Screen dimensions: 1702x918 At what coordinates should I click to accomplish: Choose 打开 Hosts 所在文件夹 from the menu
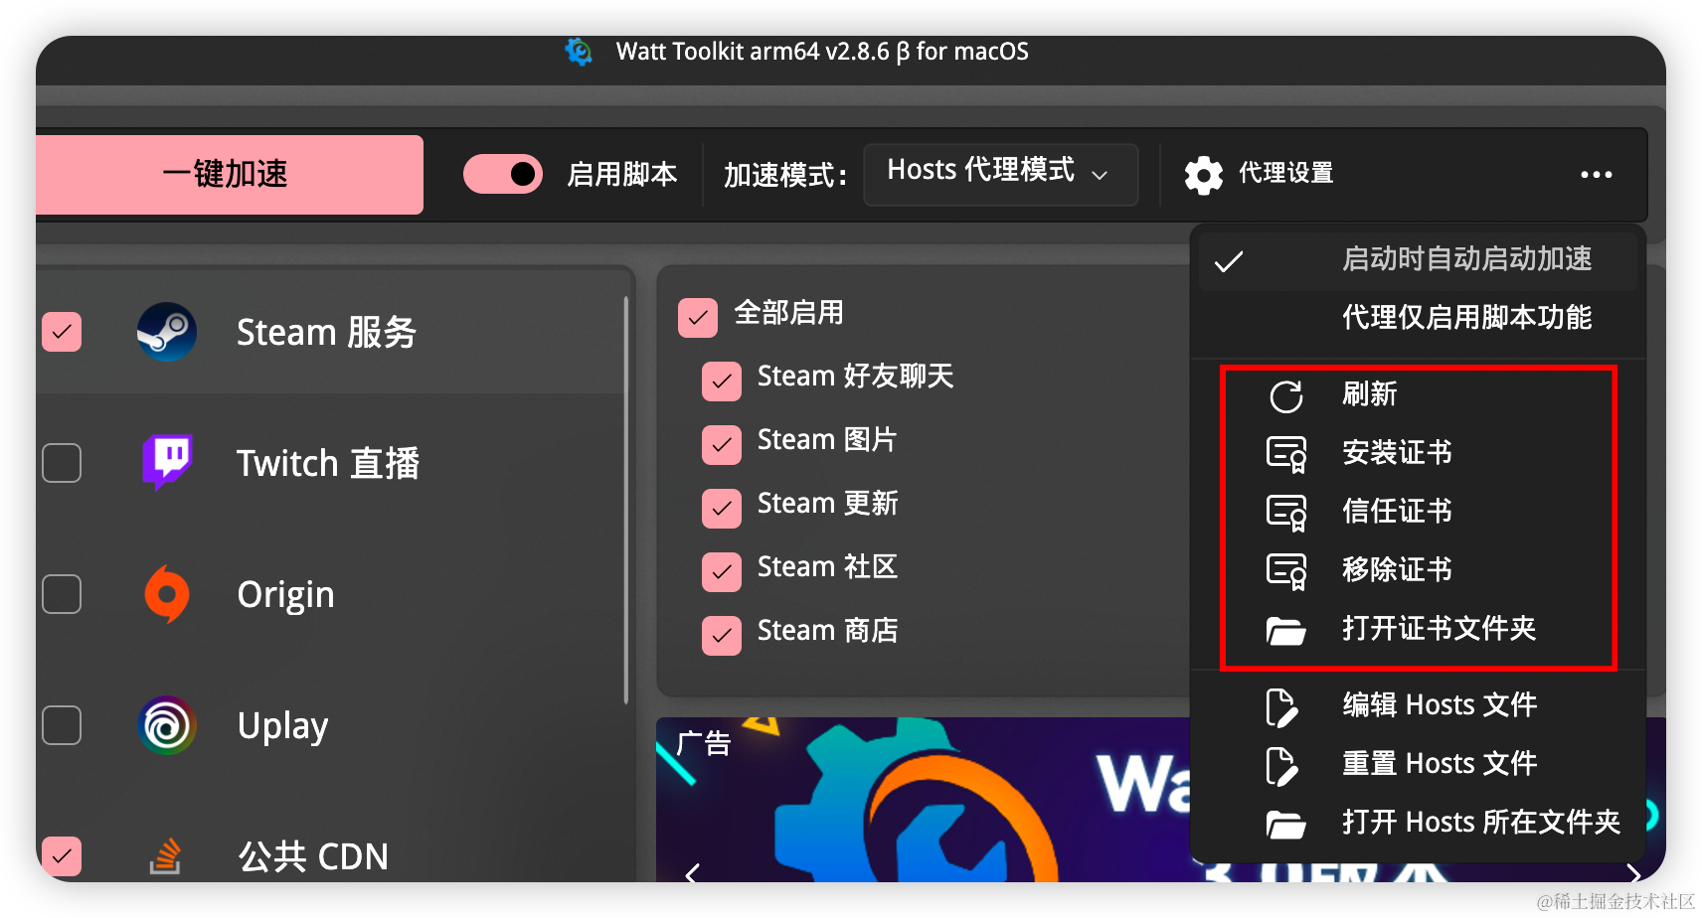point(1418,824)
